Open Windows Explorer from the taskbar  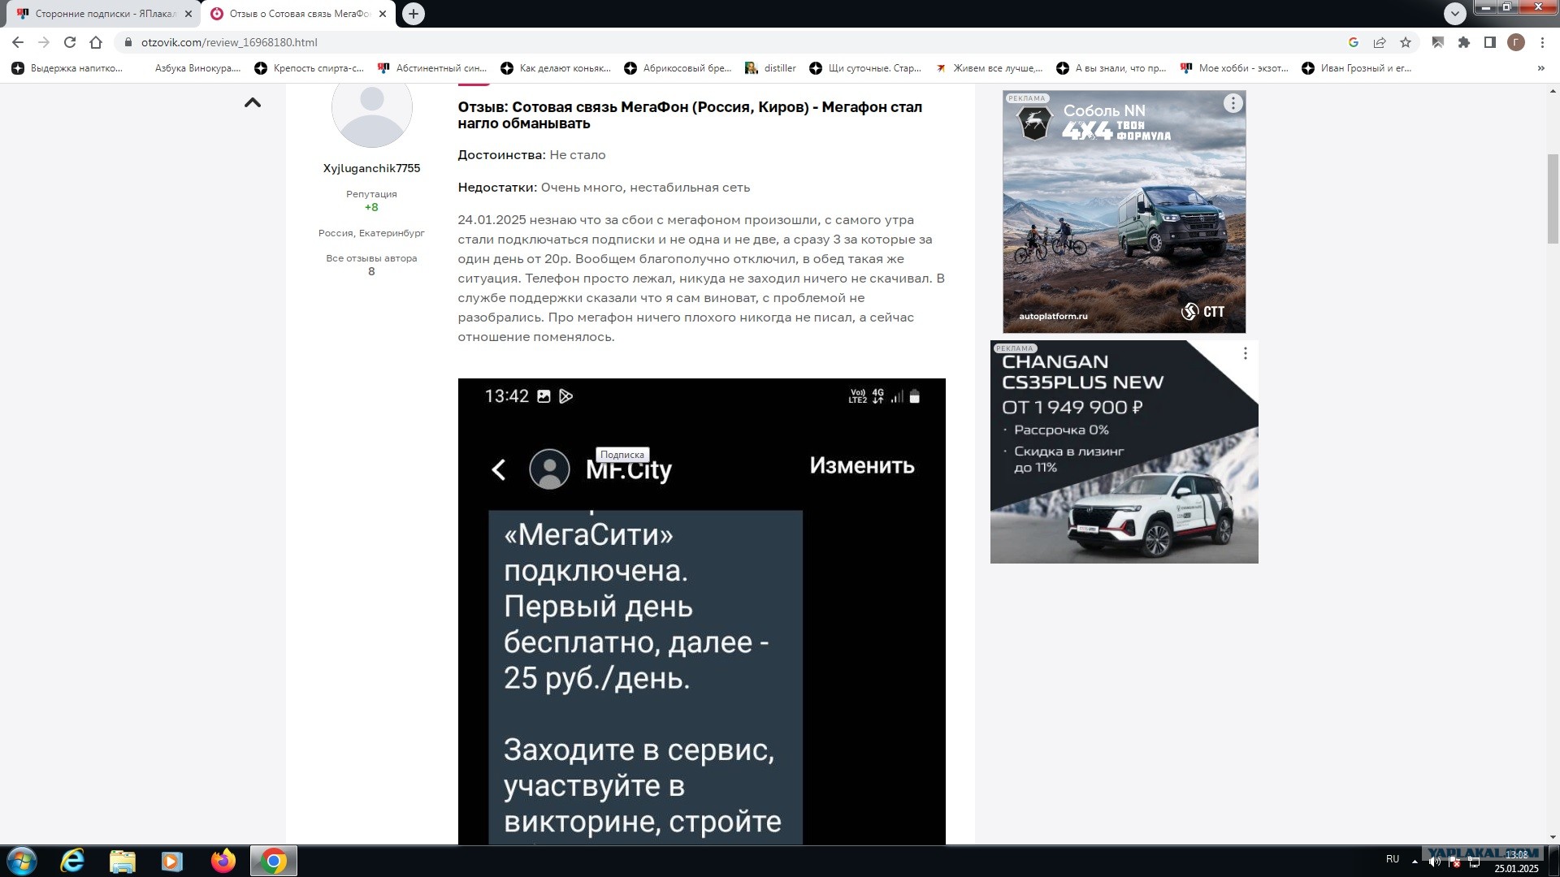coord(123,861)
